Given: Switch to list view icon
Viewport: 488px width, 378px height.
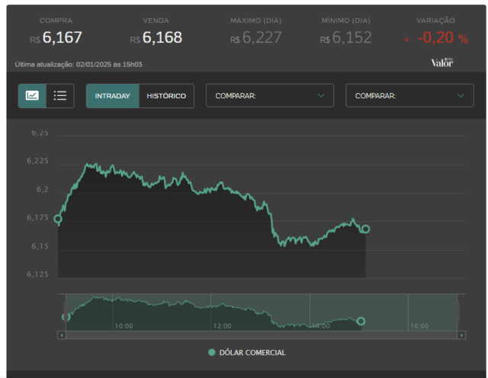Looking at the screenshot, I should click(60, 95).
